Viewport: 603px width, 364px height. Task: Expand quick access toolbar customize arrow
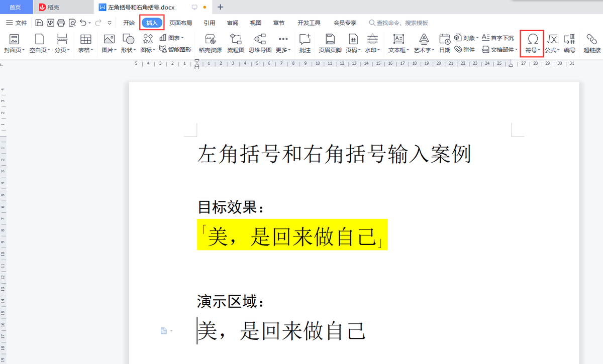[x=110, y=23]
